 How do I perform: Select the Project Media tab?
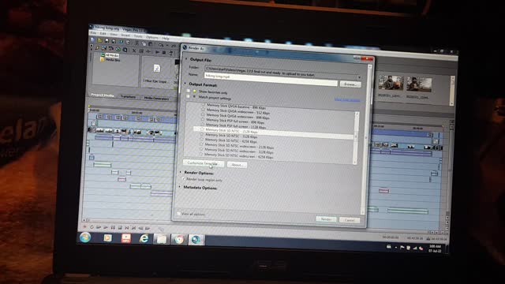coord(102,95)
